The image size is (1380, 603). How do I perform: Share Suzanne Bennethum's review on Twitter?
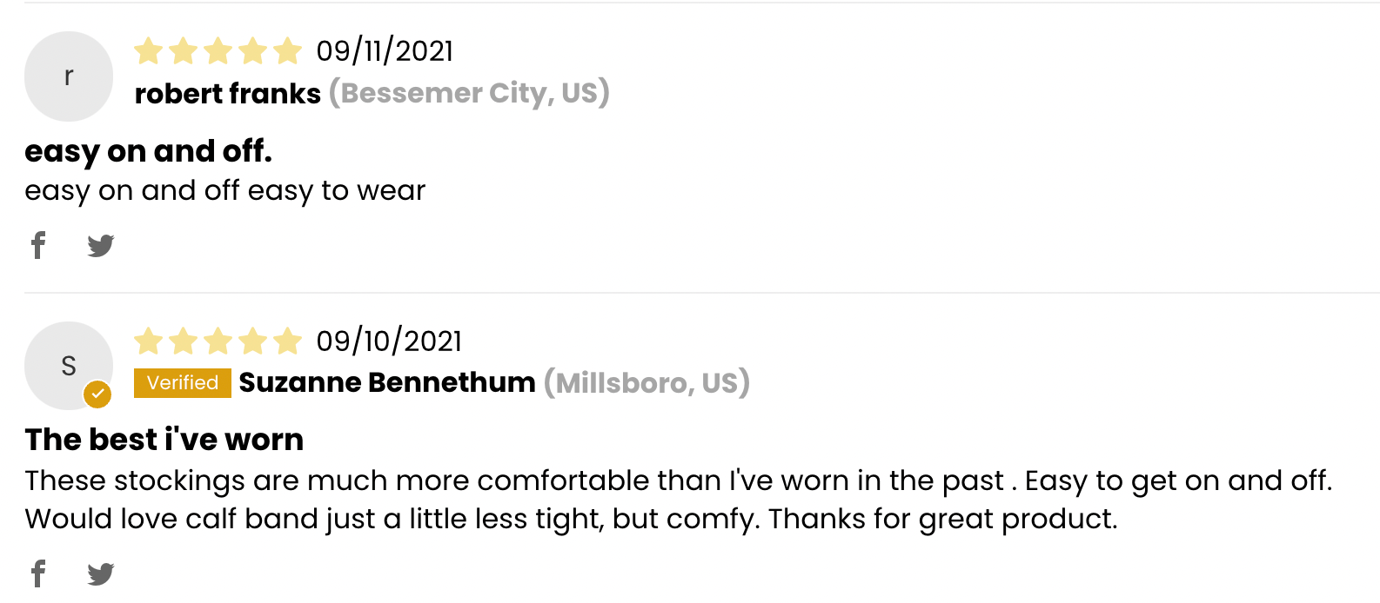(101, 573)
